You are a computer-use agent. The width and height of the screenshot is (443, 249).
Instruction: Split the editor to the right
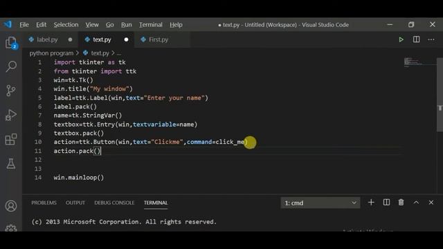(x=416, y=39)
